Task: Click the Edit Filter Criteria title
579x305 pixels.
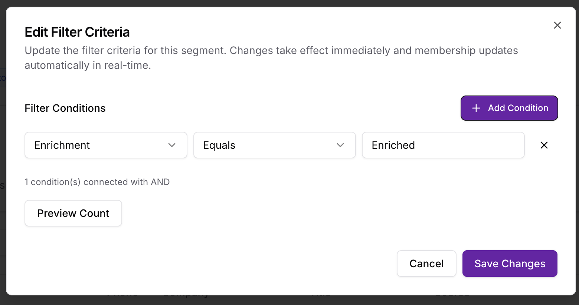Action: 77,32
